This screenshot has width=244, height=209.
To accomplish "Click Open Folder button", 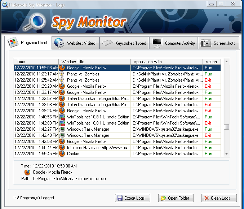I will [176, 198].
